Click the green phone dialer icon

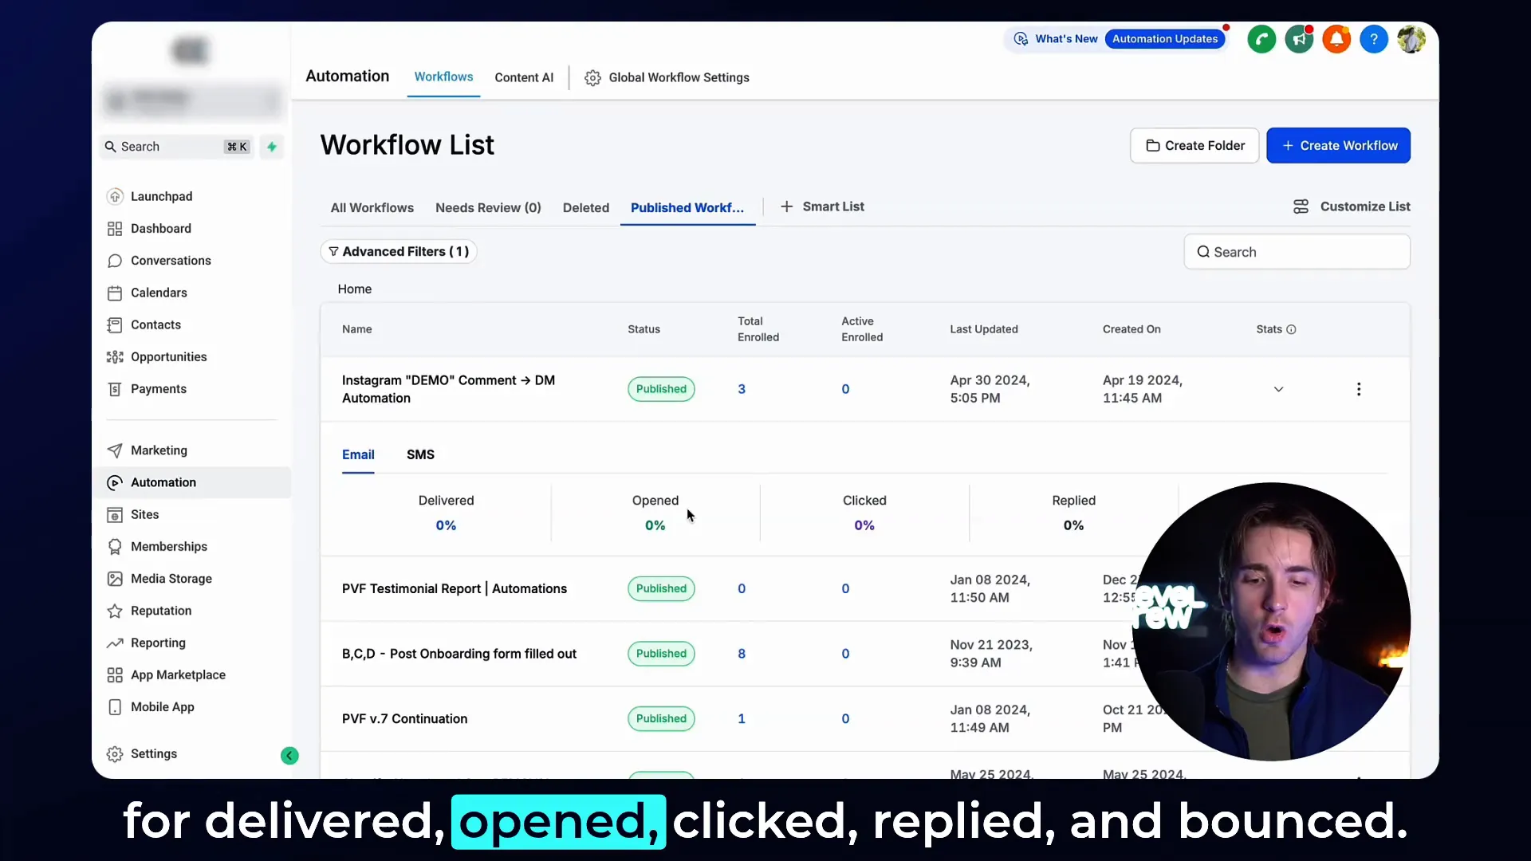coord(1261,39)
